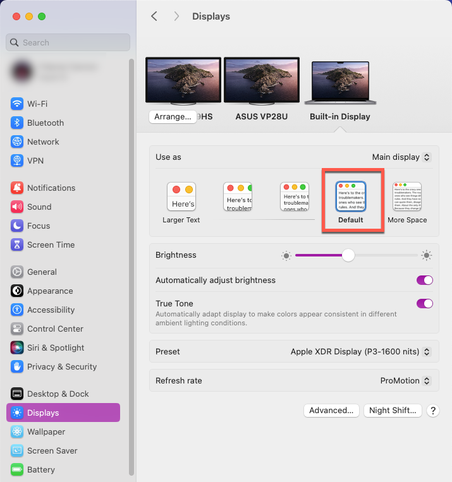Open the Network globe icon

(x=17, y=142)
